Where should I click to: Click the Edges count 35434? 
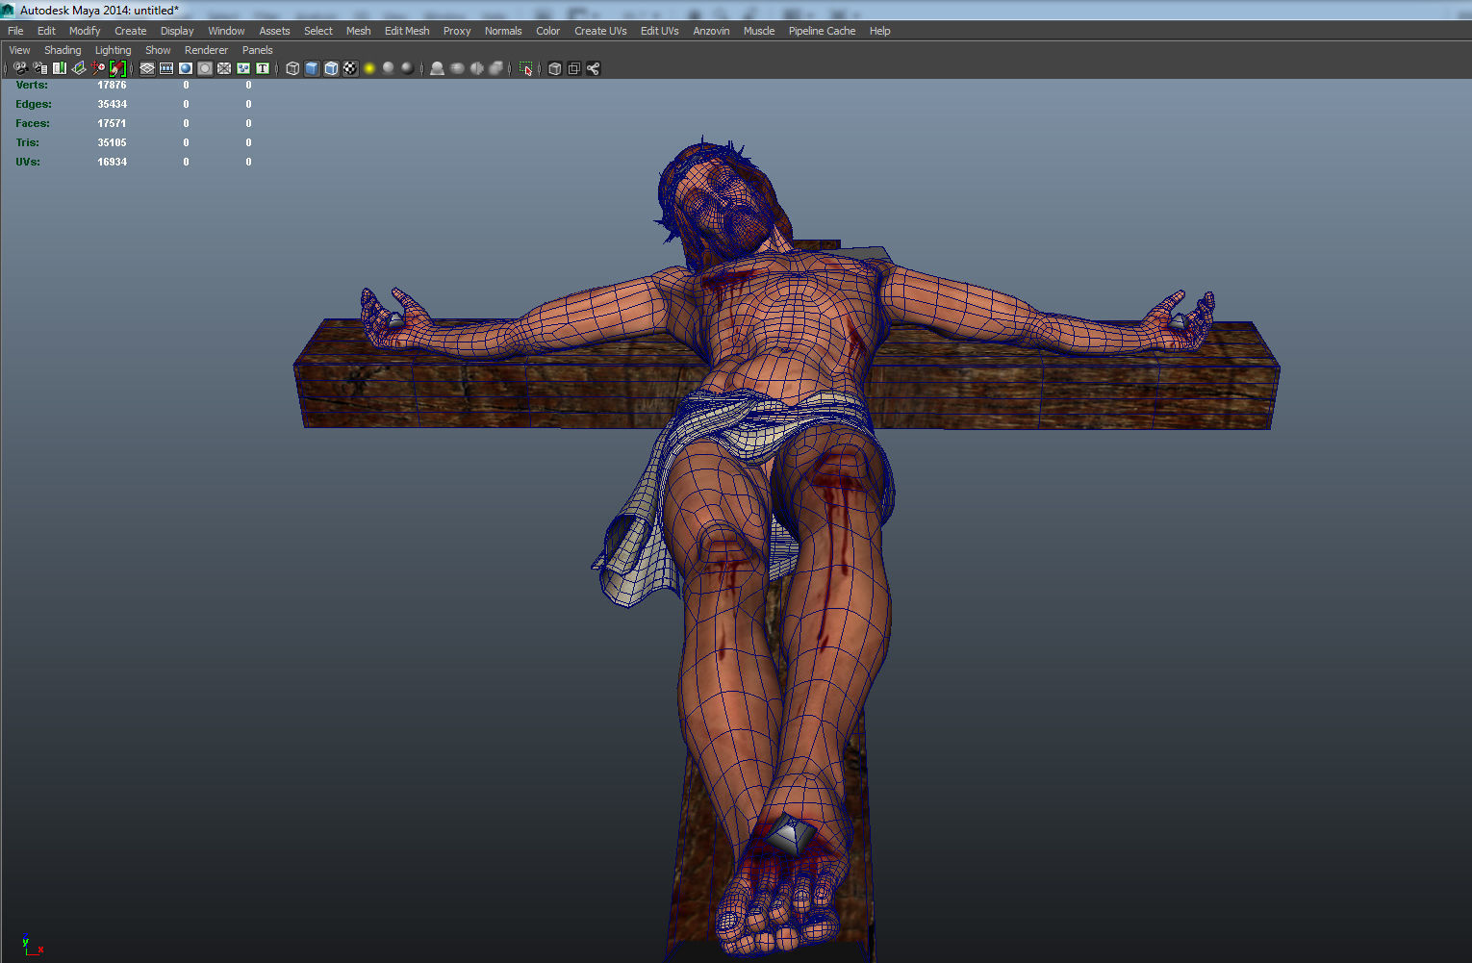point(112,104)
